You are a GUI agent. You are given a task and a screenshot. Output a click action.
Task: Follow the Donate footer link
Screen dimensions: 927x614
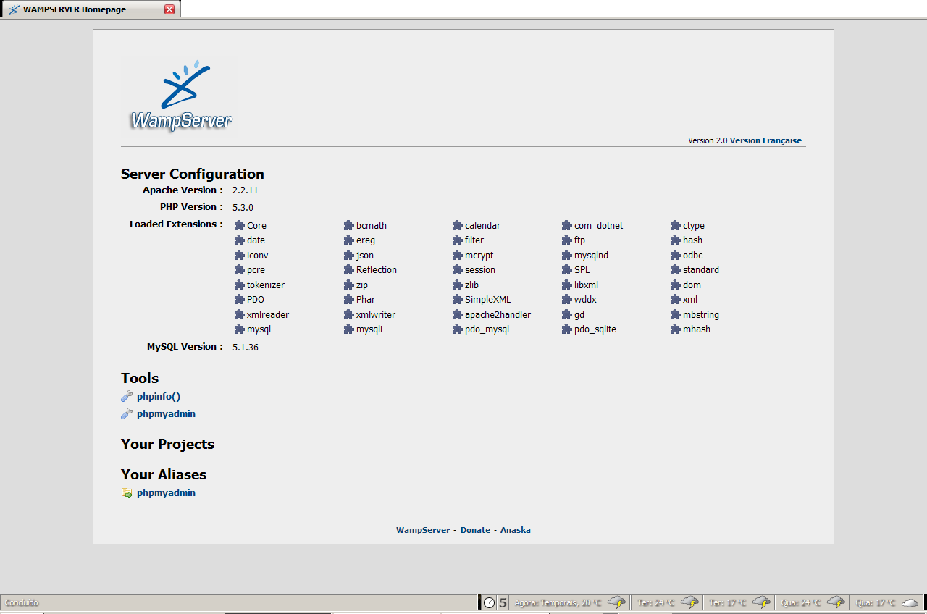pos(475,530)
